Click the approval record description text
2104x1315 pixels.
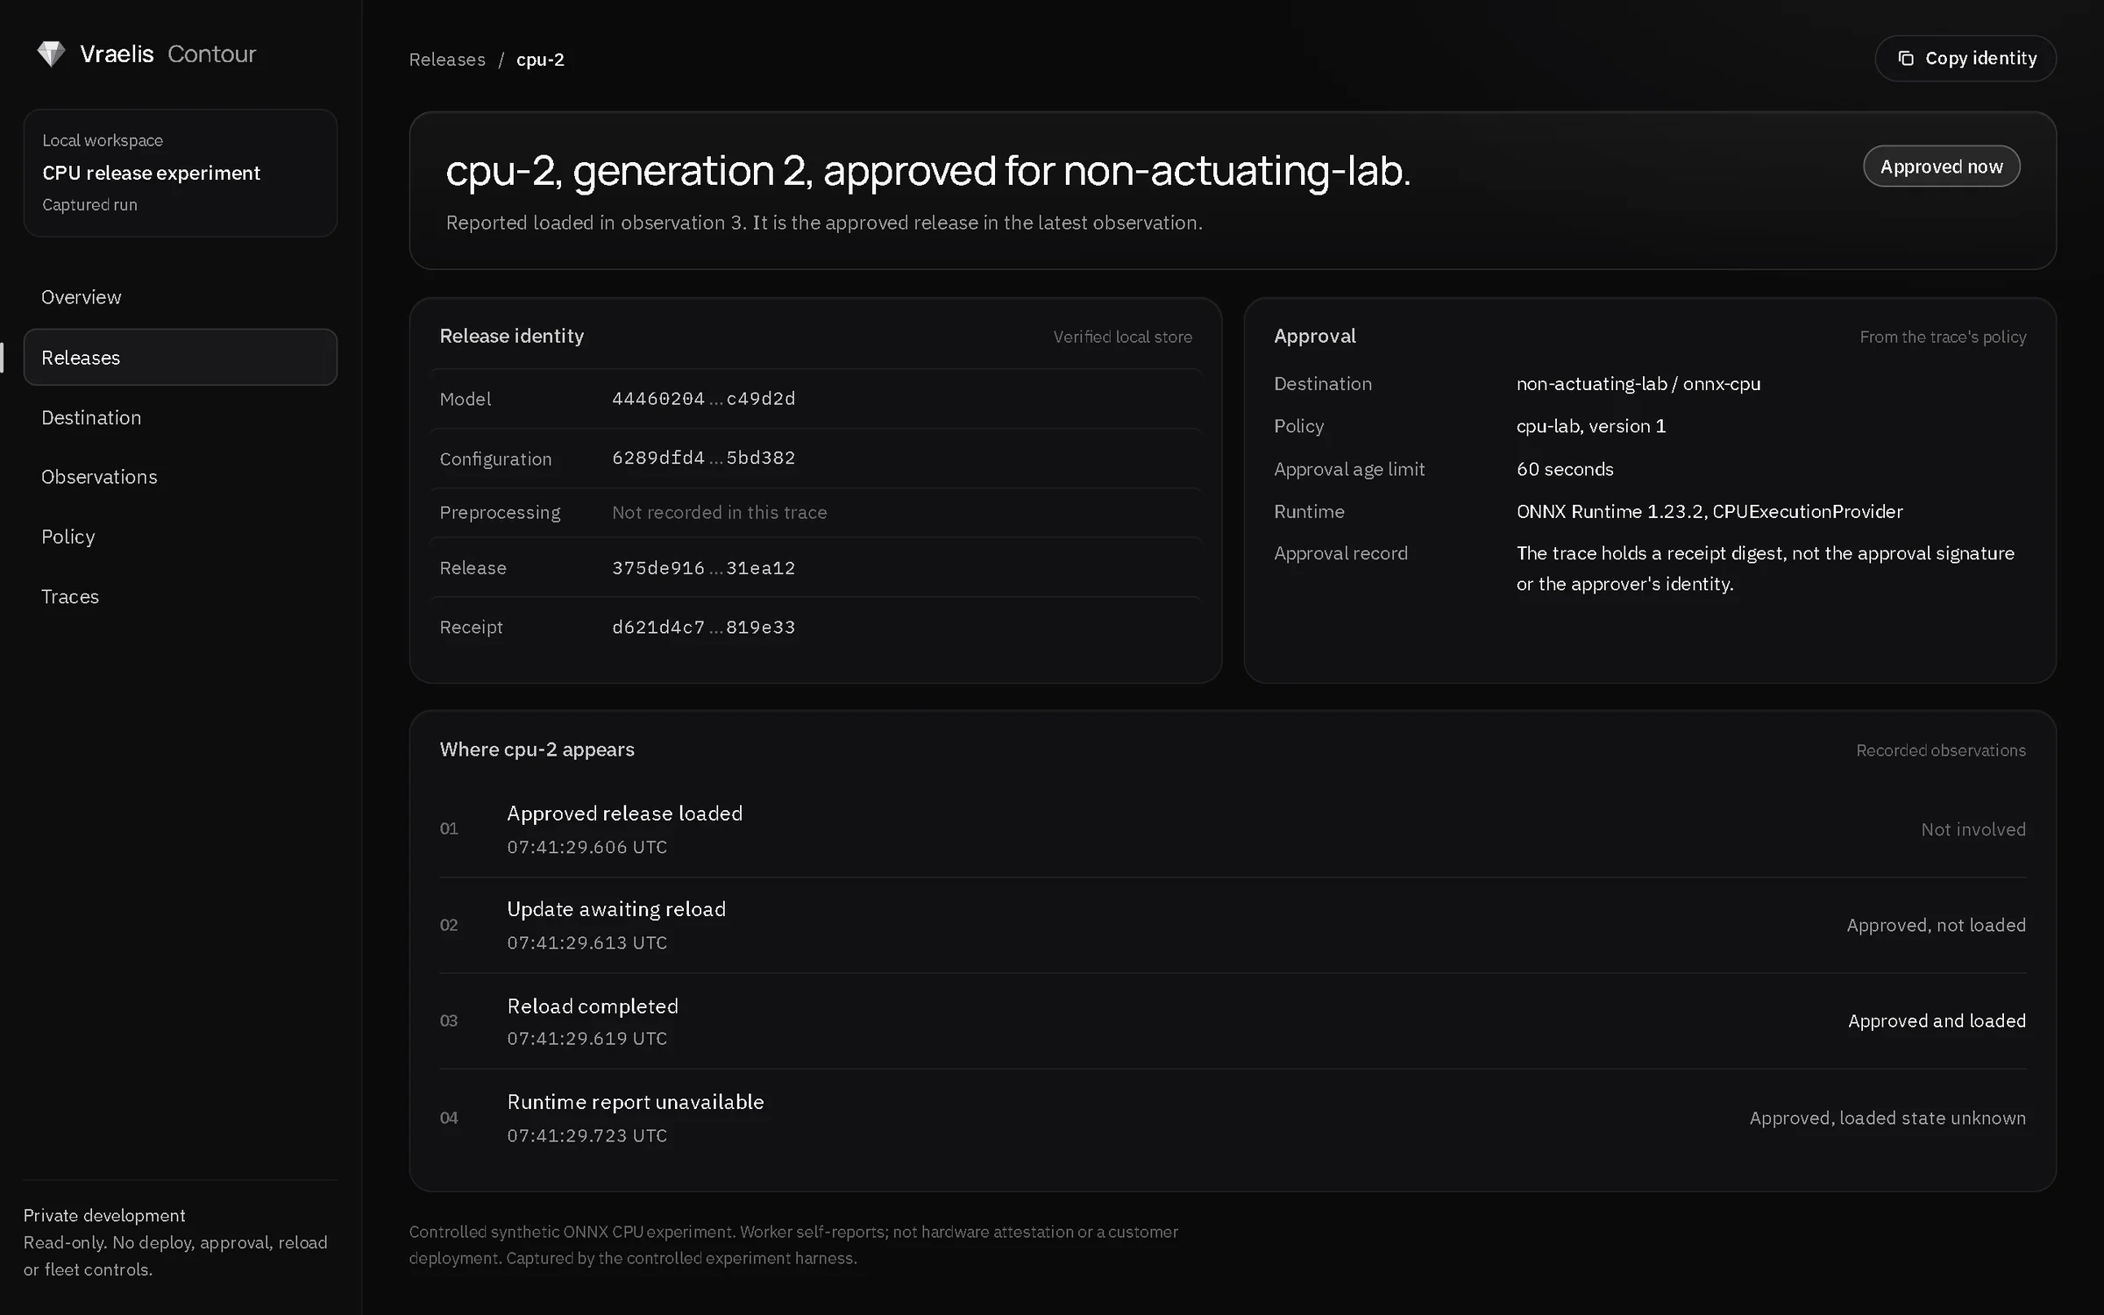pyautogui.click(x=1765, y=569)
